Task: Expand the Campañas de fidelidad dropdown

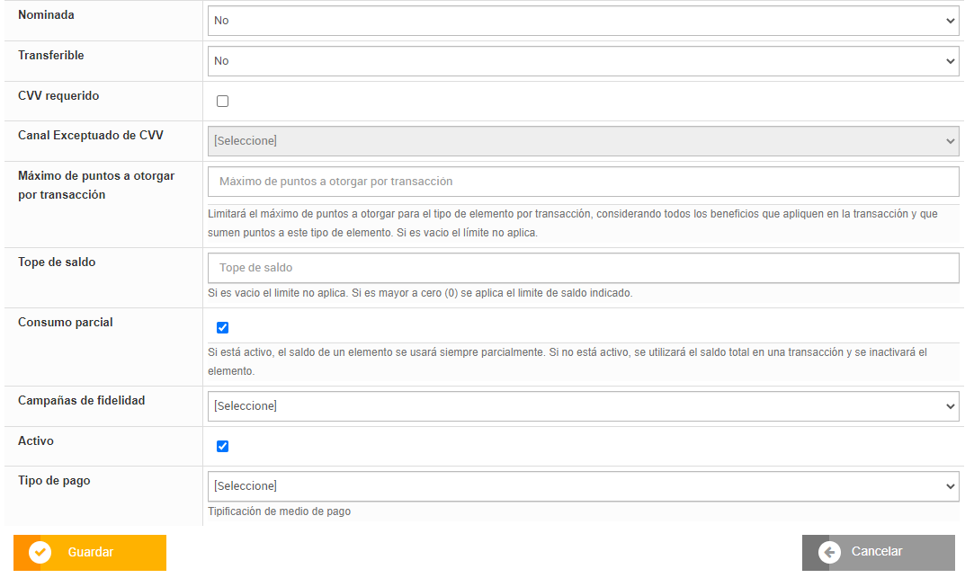Action: coord(583,406)
